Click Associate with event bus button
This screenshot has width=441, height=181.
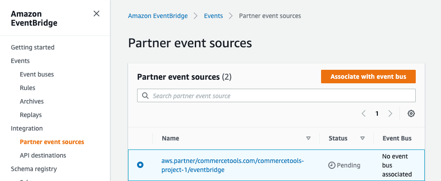click(x=368, y=77)
